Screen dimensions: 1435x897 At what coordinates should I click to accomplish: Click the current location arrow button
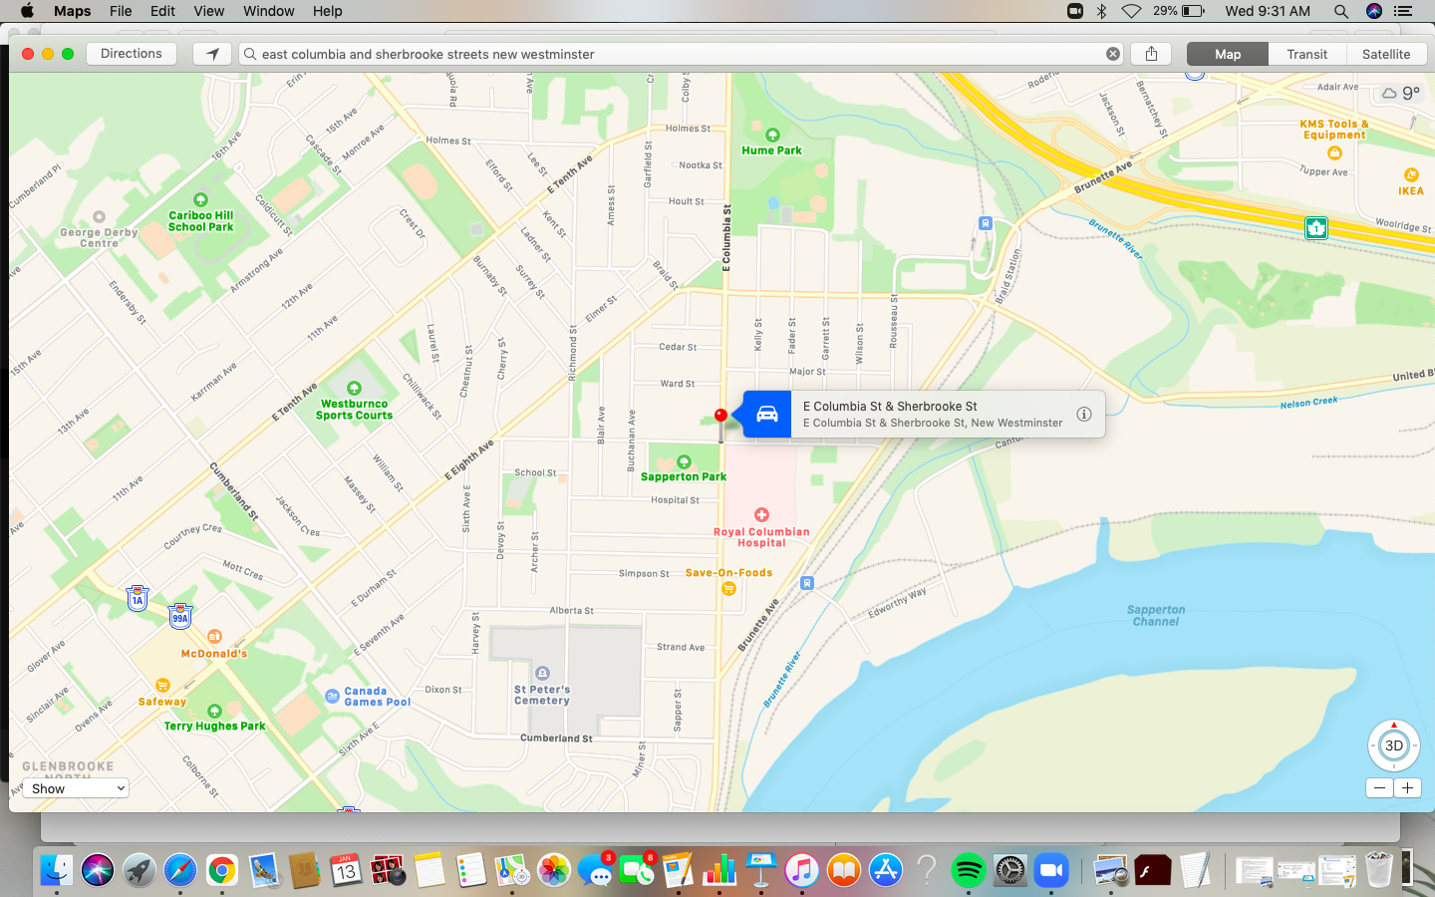pos(212,54)
